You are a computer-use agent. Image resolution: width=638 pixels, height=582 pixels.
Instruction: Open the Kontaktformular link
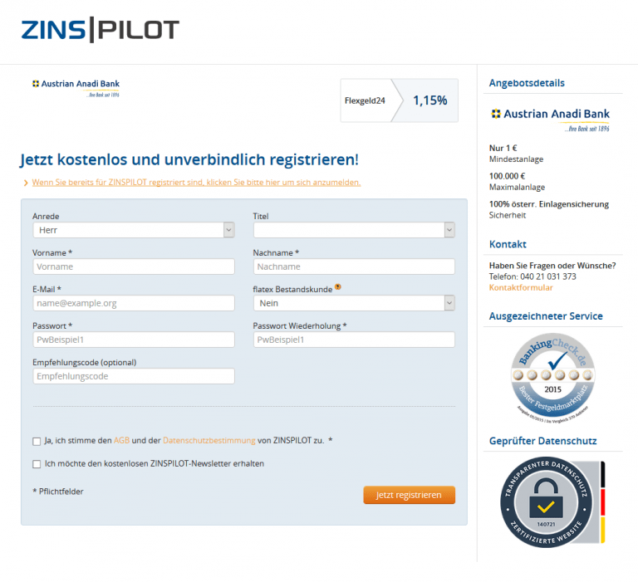pos(521,288)
